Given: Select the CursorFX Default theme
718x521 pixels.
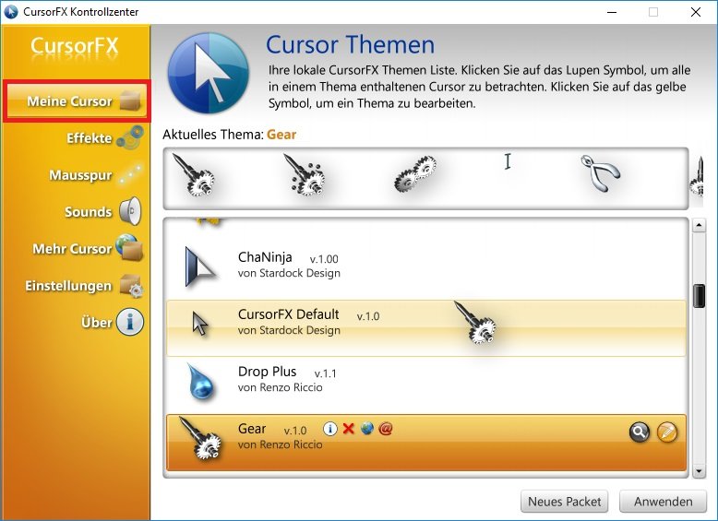Looking at the screenshot, I should click(425, 328).
